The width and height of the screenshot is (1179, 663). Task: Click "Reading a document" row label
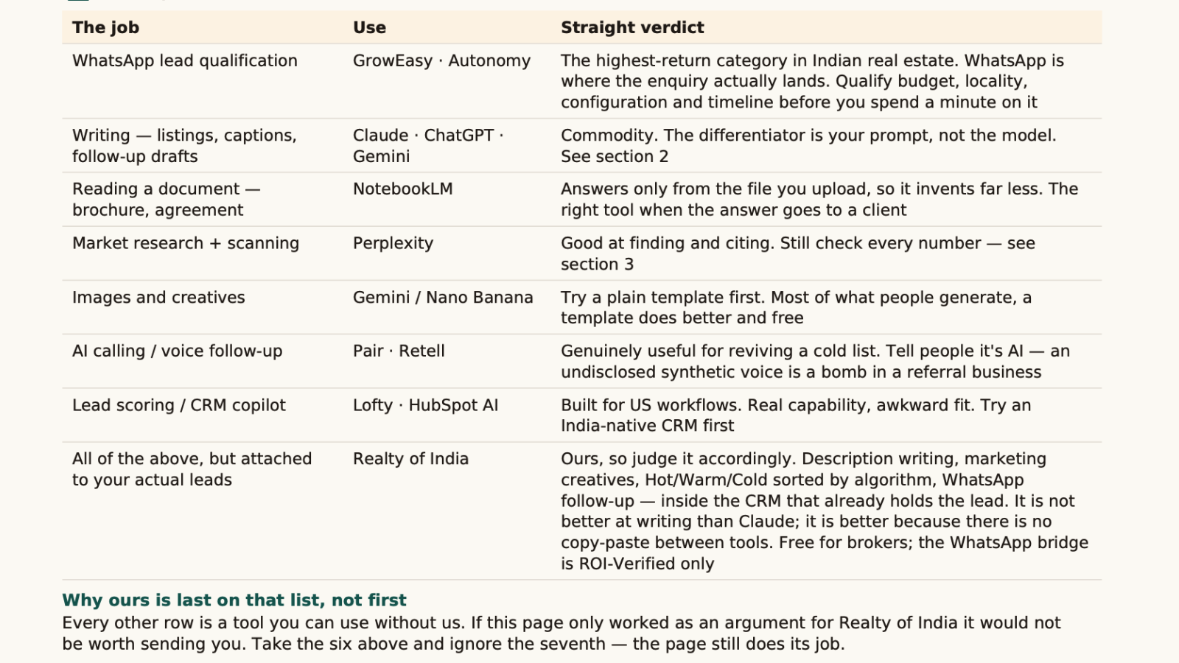pyautogui.click(x=166, y=199)
